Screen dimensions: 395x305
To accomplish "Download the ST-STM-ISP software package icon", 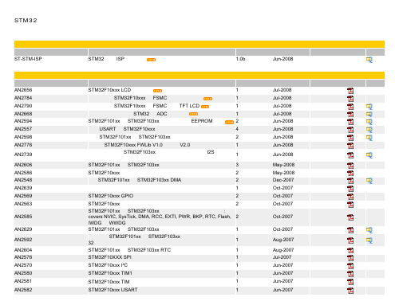I will 369,60.
